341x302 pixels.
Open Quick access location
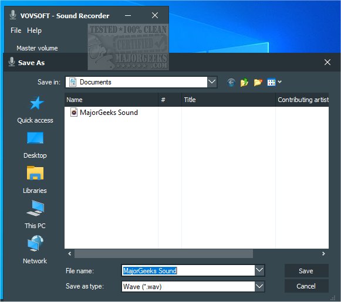[35, 110]
